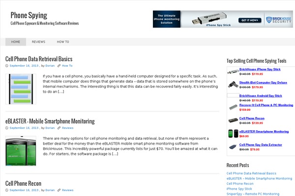Click the $179.95 price of Stealth iBot
The height and width of the screenshot is (196, 295).
tap(257, 87)
